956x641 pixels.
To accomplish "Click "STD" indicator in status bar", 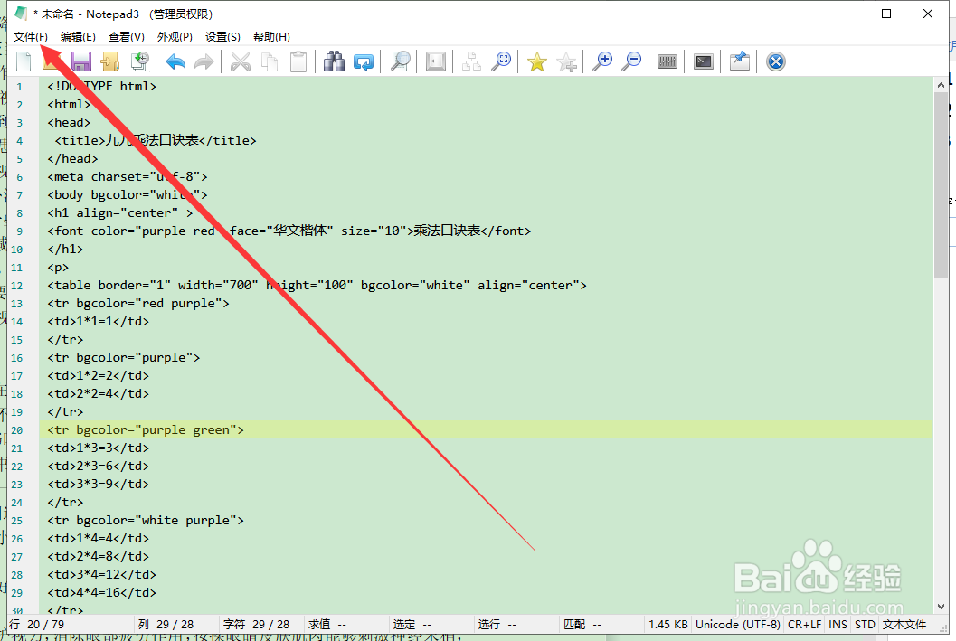I will click(x=865, y=624).
